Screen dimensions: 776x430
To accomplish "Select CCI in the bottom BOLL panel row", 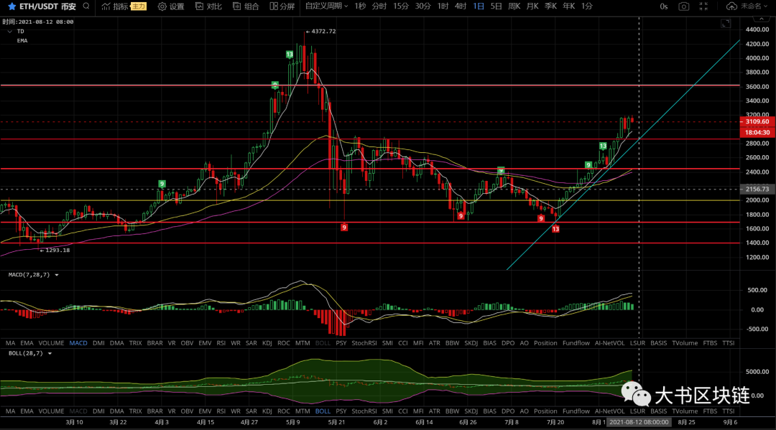I will pyautogui.click(x=403, y=411).
